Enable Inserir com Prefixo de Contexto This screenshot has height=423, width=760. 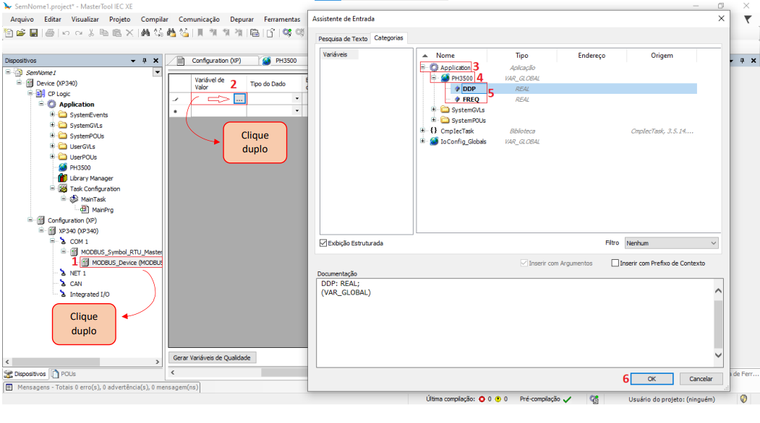pyautogui.click(x=615, y=263)
